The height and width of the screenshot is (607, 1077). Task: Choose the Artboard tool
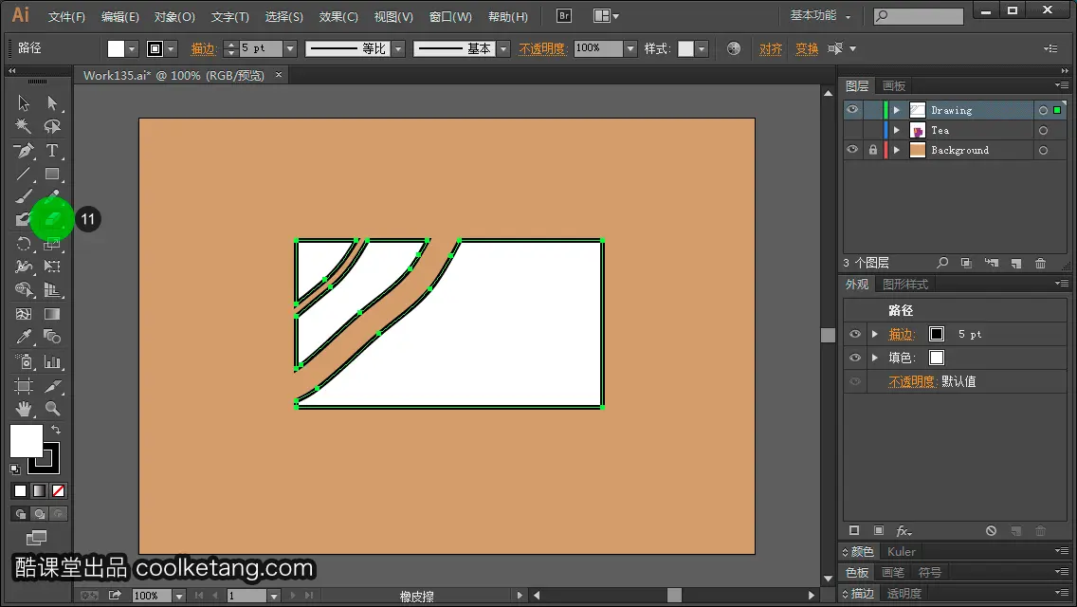(24, 386)
